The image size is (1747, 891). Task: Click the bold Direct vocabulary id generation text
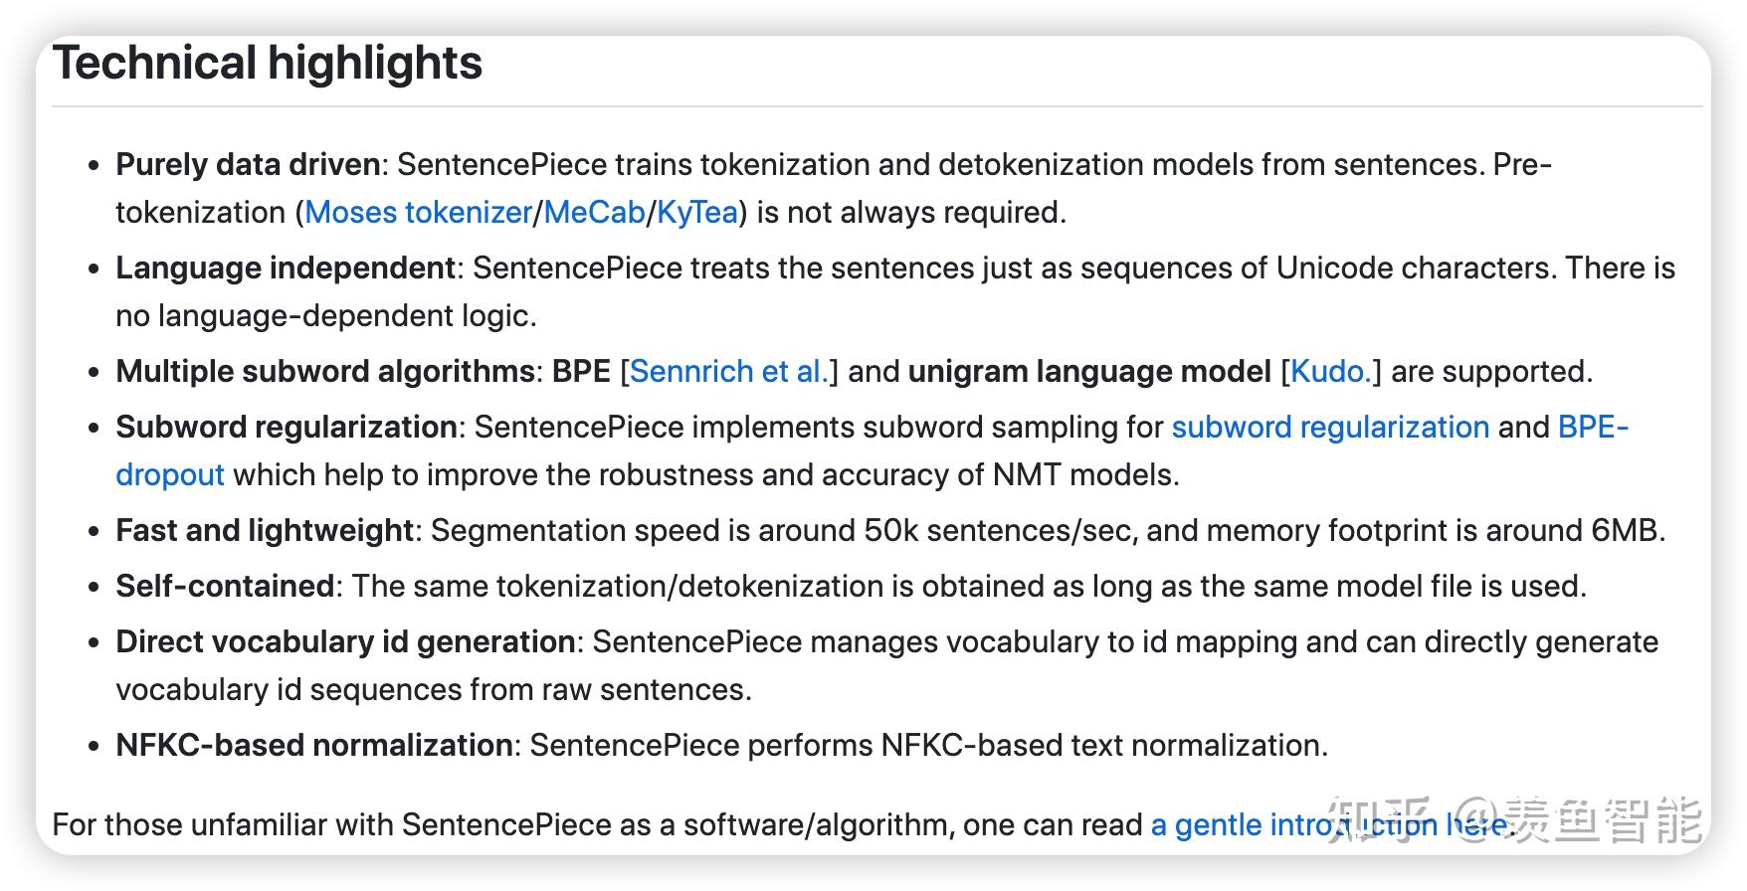[345, 642]
